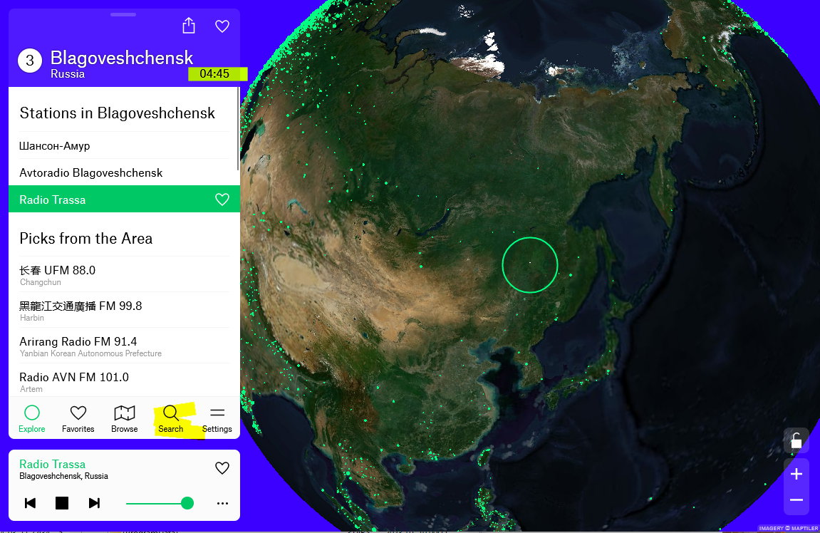The width and height of the screenshot is (820, 533).
Task: Play Radio AVN FM 101.0
Action: click(x=124, y=382)
